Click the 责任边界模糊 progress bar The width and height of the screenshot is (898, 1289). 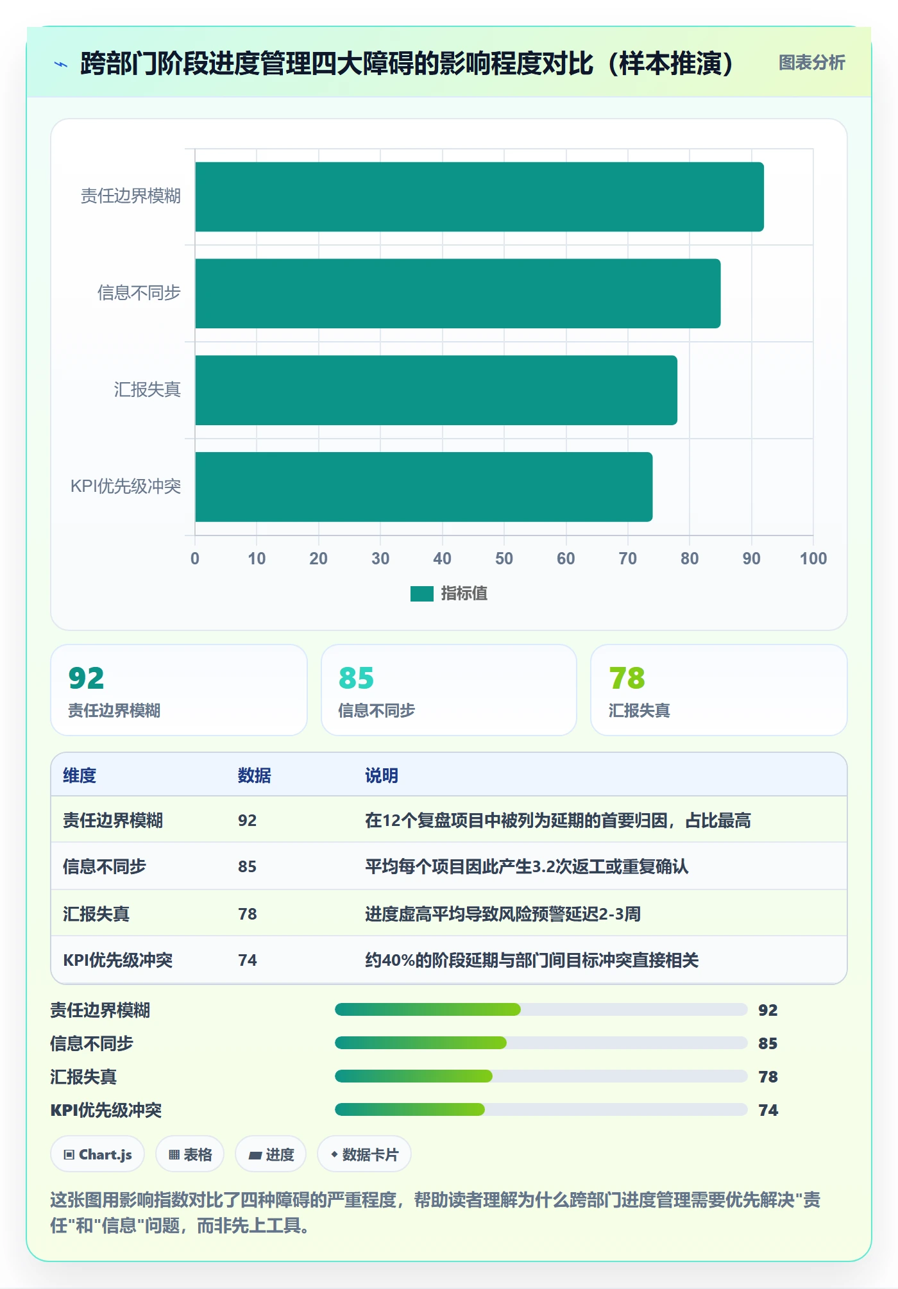(541, 1010)
